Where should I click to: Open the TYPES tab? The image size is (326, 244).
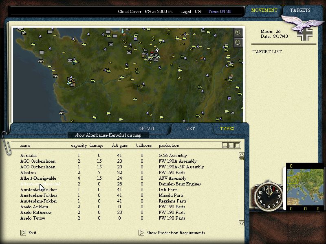pos(227,129)
